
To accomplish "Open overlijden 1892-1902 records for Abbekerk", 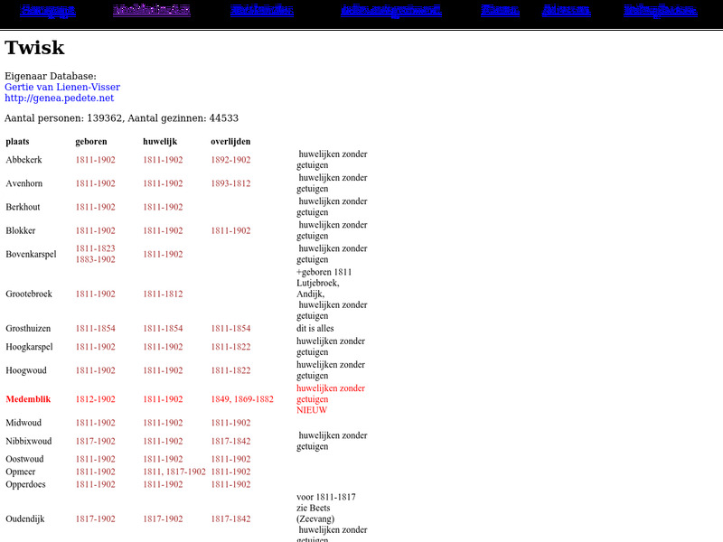I will [x=230, y=159].
